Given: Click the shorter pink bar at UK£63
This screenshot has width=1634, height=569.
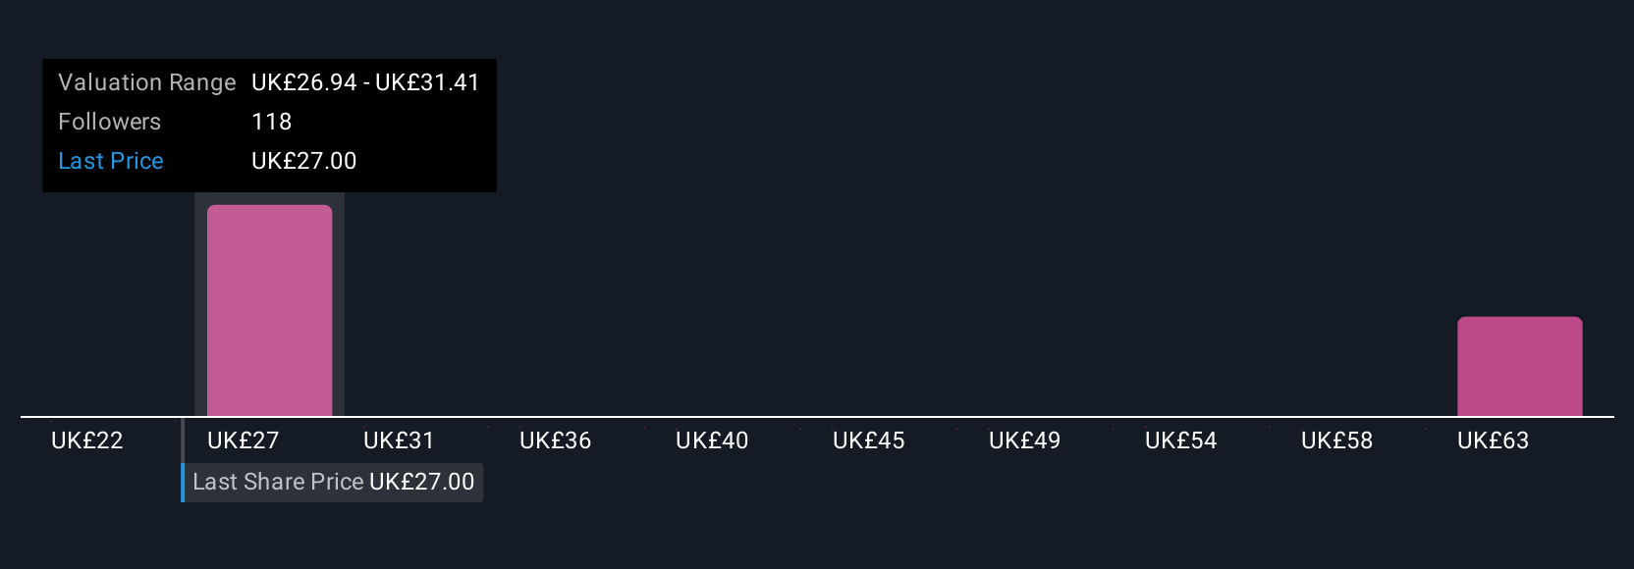Looking at the screenshot, I should [x=1519, y=366].
